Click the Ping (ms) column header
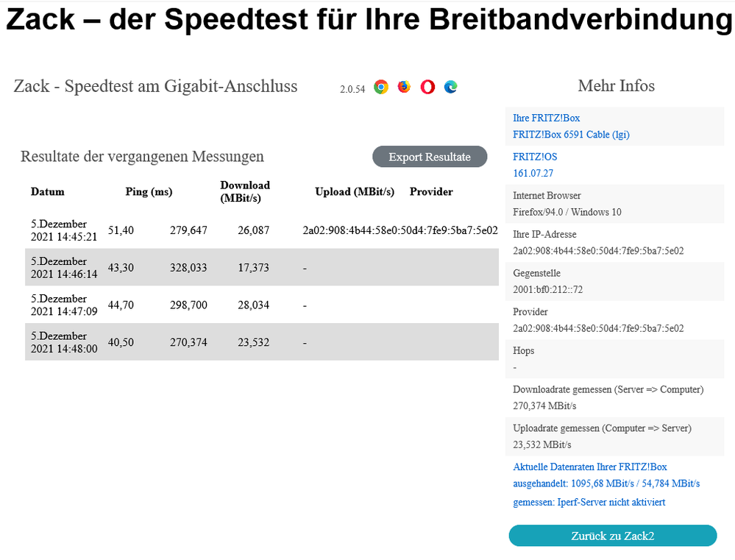Screen dimensions: 735x560 (149, 191)
